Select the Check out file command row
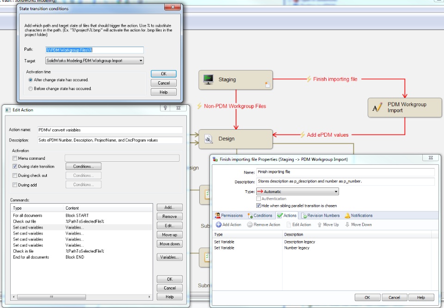 tap(81, 222)
